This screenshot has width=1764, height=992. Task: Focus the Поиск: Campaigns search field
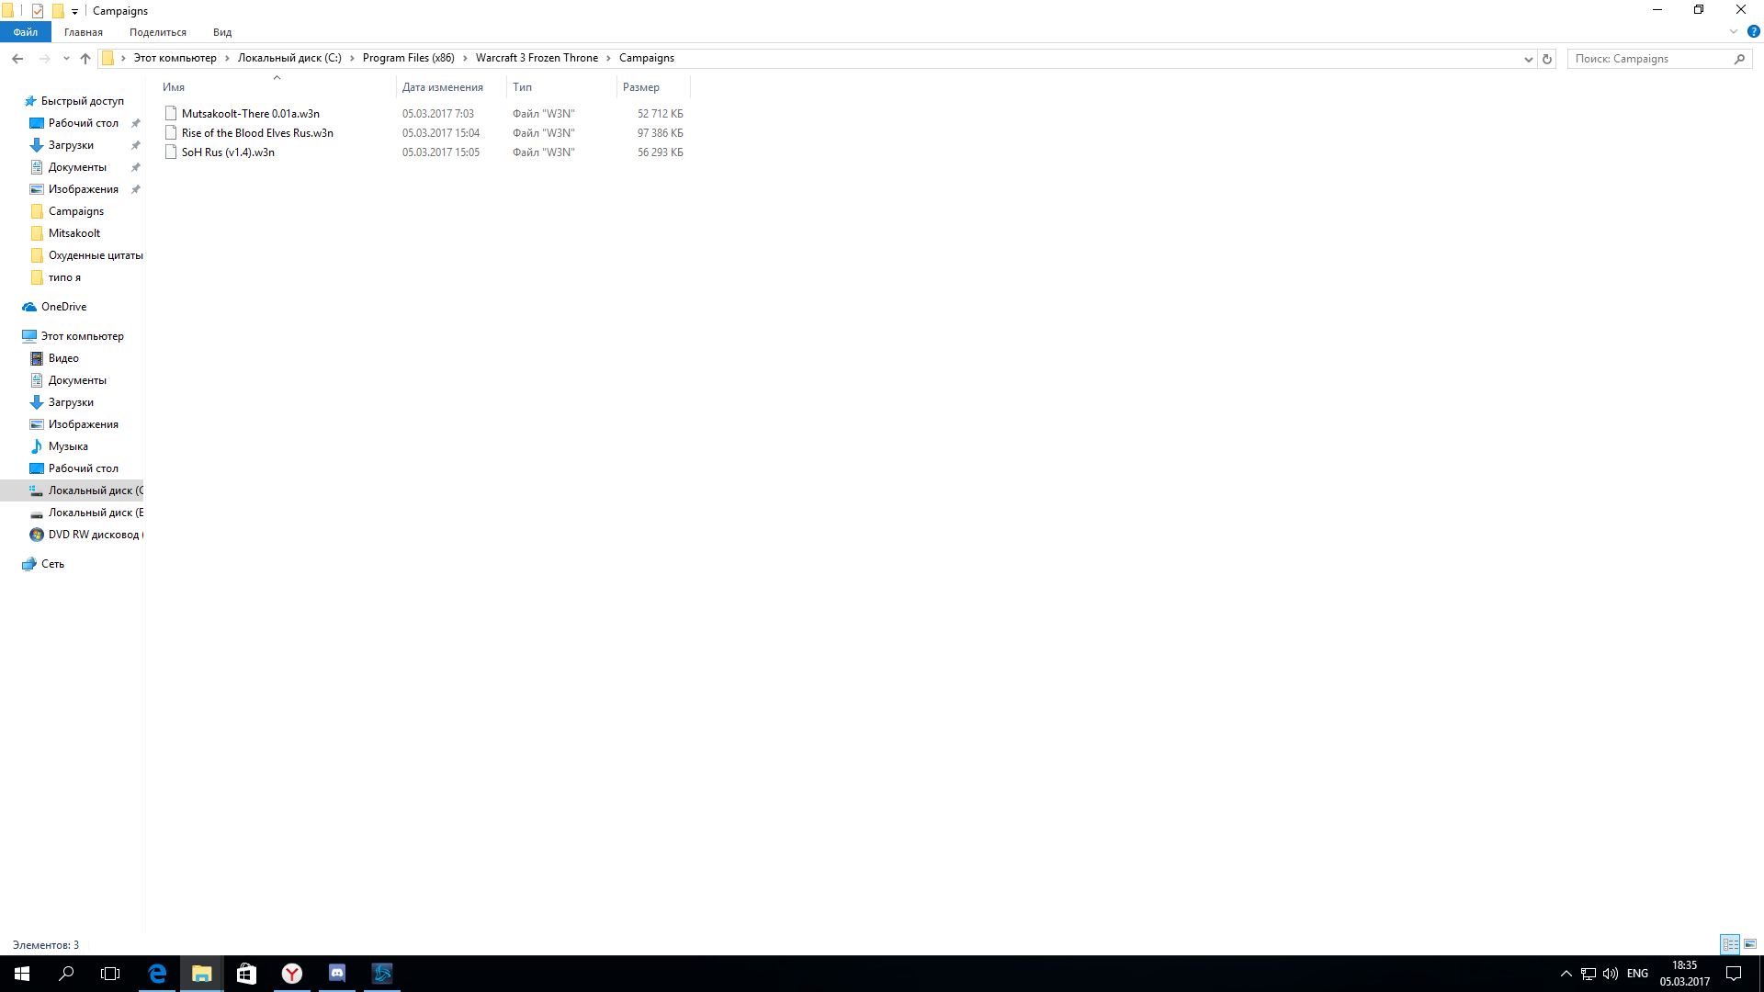click(1651, 59)
